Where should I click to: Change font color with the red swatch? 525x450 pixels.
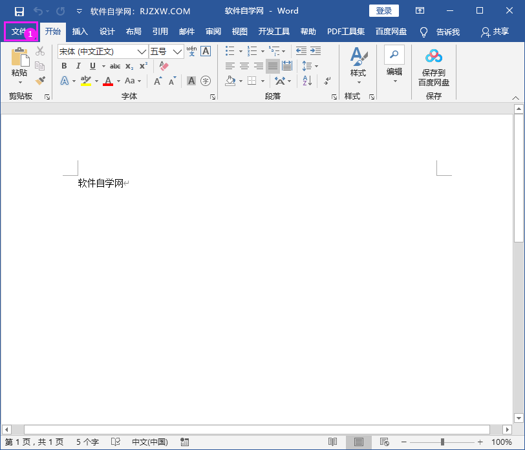107,80
